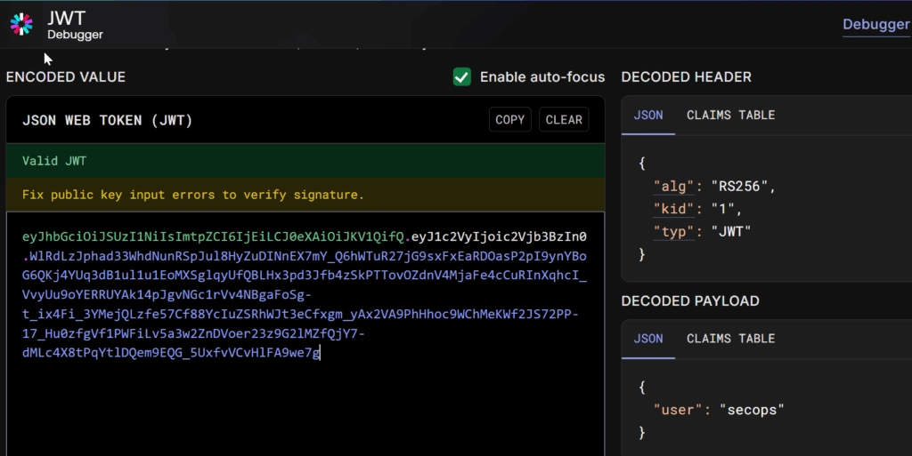Switch to the Debugger navigation tab

[875, 24]
